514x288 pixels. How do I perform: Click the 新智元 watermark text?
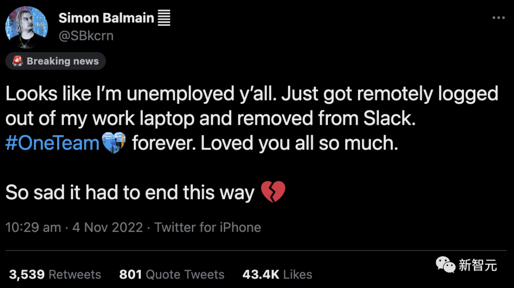[477, 265]
